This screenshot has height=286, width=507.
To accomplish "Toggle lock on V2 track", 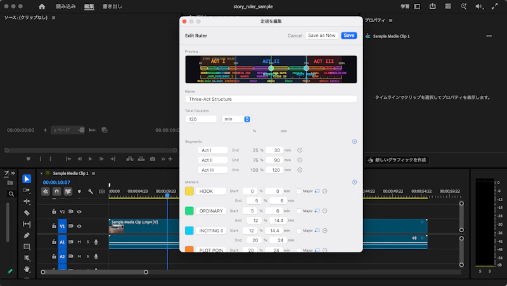I will pyautogui.click(x=54, y=212).
